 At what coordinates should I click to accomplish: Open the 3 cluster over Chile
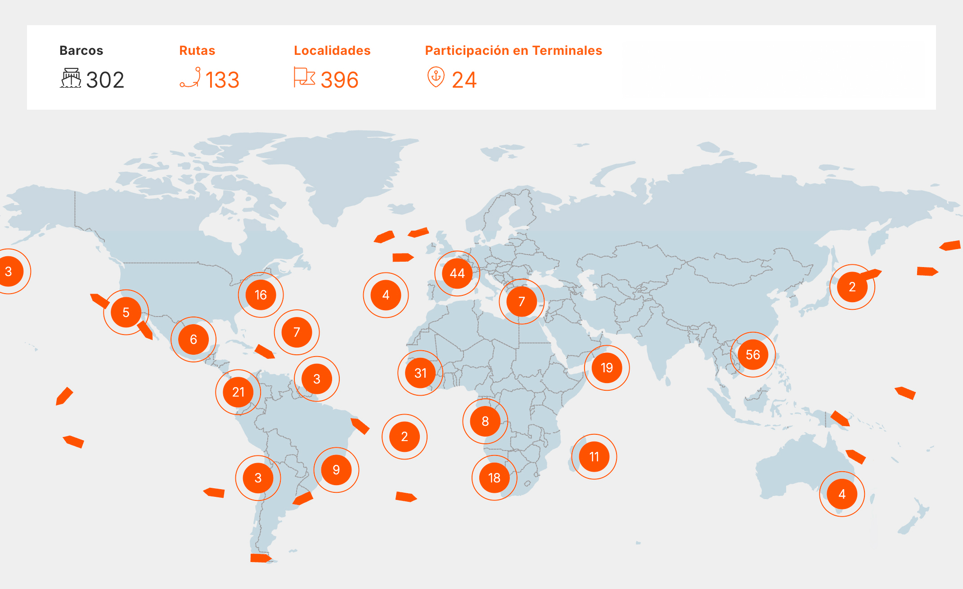(258, 478)
